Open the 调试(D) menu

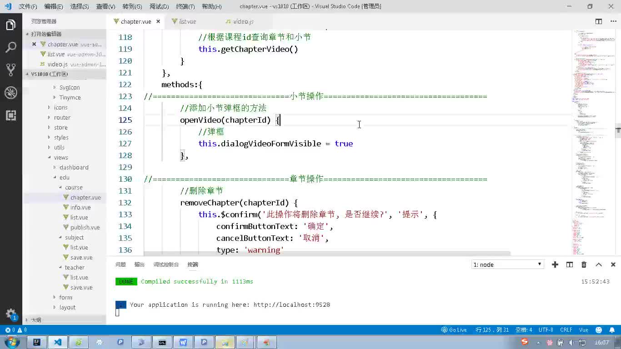coord(159,6)
